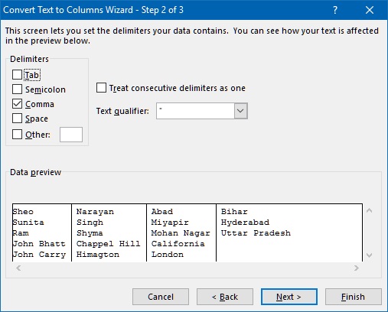Enable the Space delimiter checkbox

click(x=17, y=119)
